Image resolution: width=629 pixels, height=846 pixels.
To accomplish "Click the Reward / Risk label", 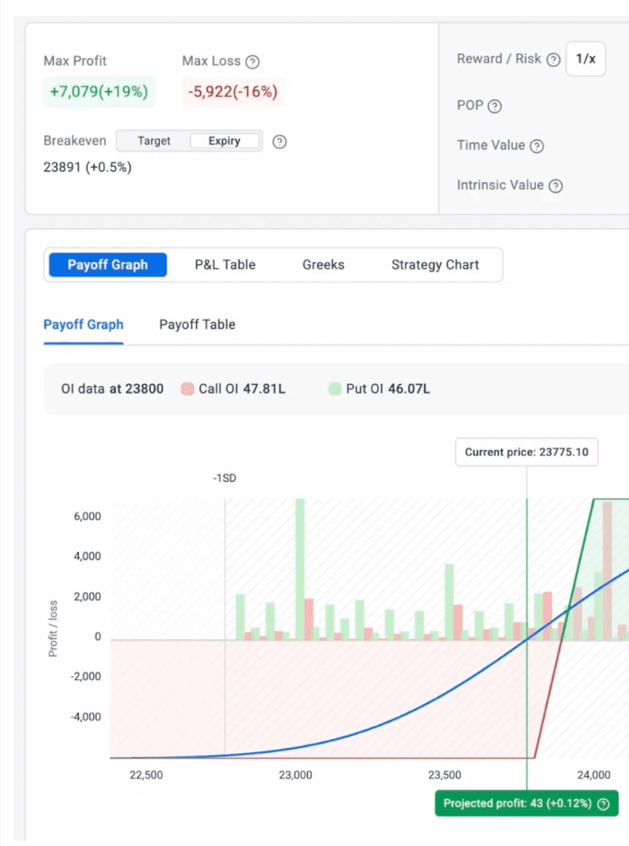I will click(x=499, y=59).
